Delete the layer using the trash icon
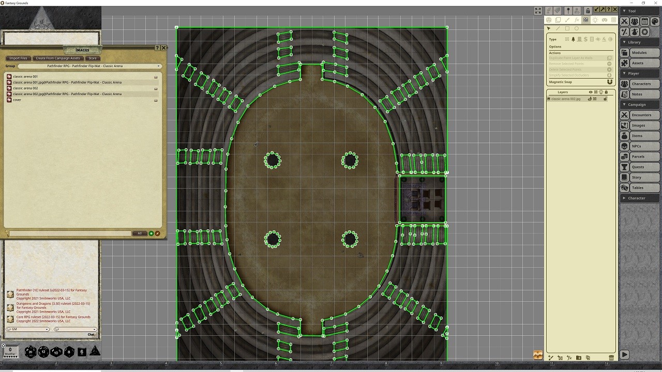 pyautogui.click(x=611, y=358)
